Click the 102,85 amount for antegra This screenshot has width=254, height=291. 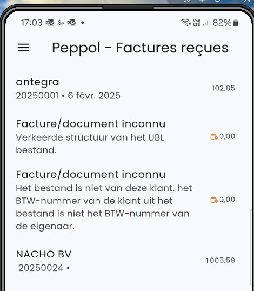224,88
